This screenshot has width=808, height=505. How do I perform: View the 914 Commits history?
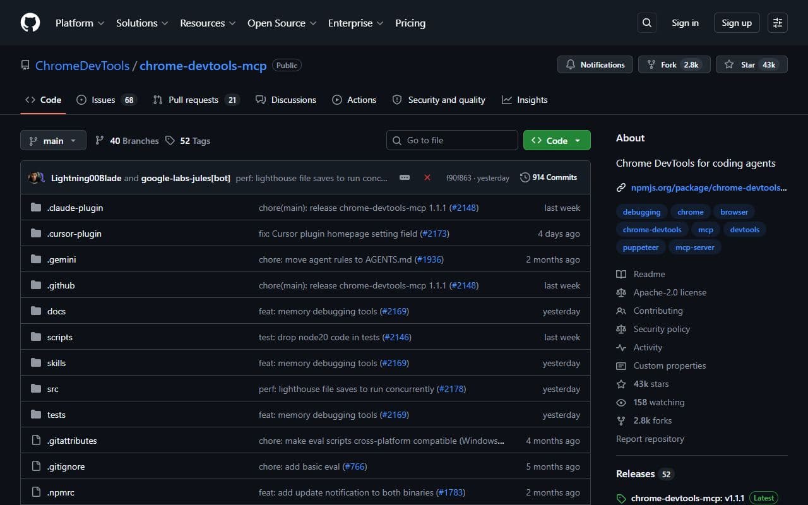tap(549, 177)
